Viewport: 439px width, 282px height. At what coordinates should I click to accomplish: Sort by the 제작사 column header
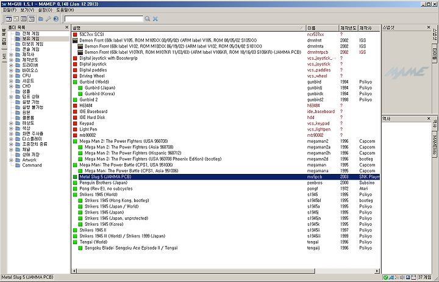point(369,28)
